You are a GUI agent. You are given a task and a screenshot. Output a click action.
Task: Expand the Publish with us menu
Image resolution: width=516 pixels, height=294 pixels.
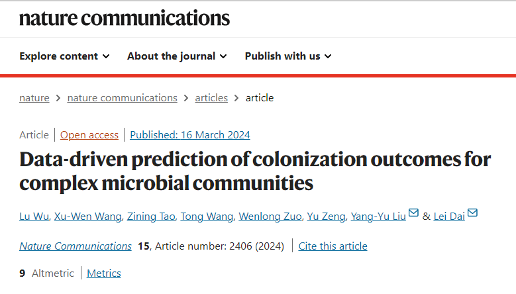[x=288, y=56]
